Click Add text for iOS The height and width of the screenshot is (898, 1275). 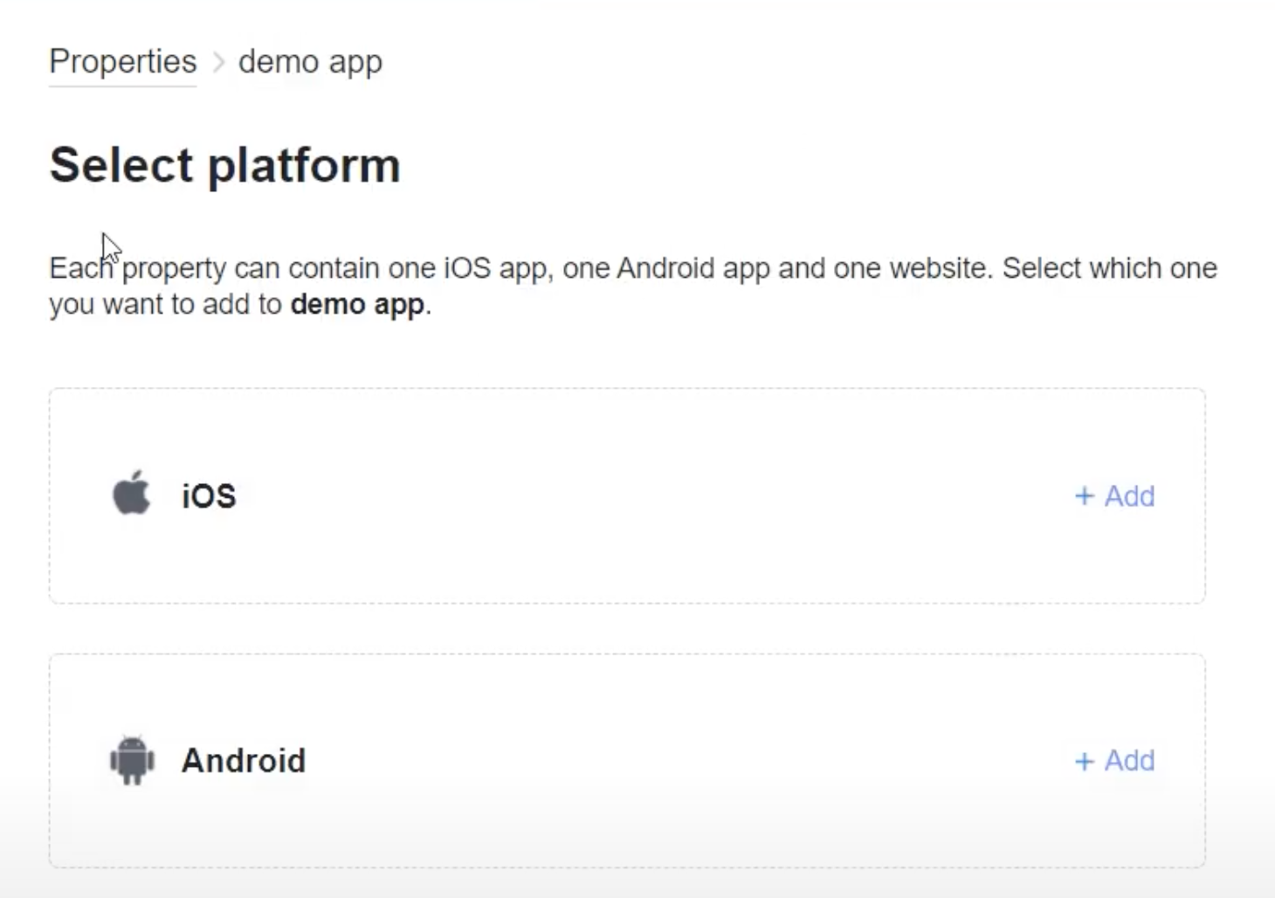(1129, 496)
